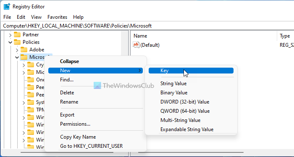294x157 pixels.
Task: Select the Partner tree item label
Action: point(31,35)
